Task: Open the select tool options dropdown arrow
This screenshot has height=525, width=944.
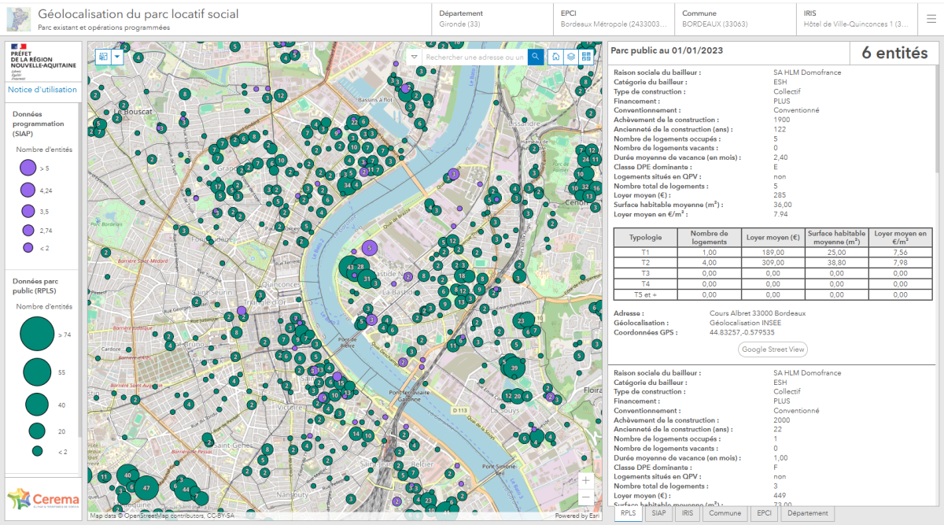Action: tap(118, 57)
